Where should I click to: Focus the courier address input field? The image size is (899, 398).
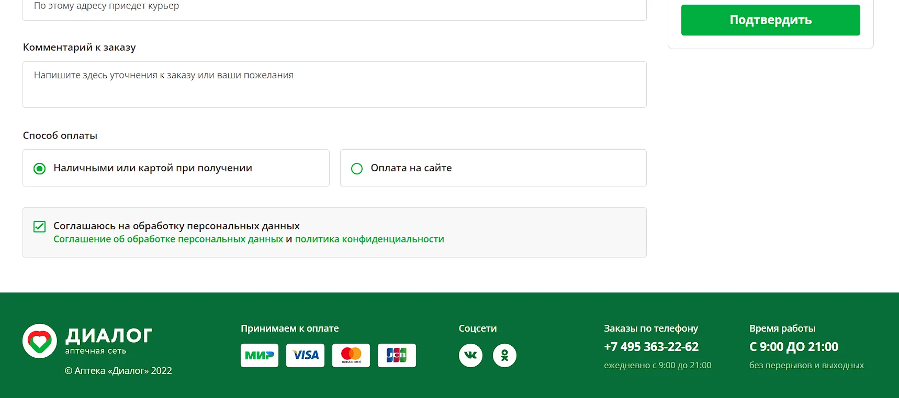coord(334,7)
